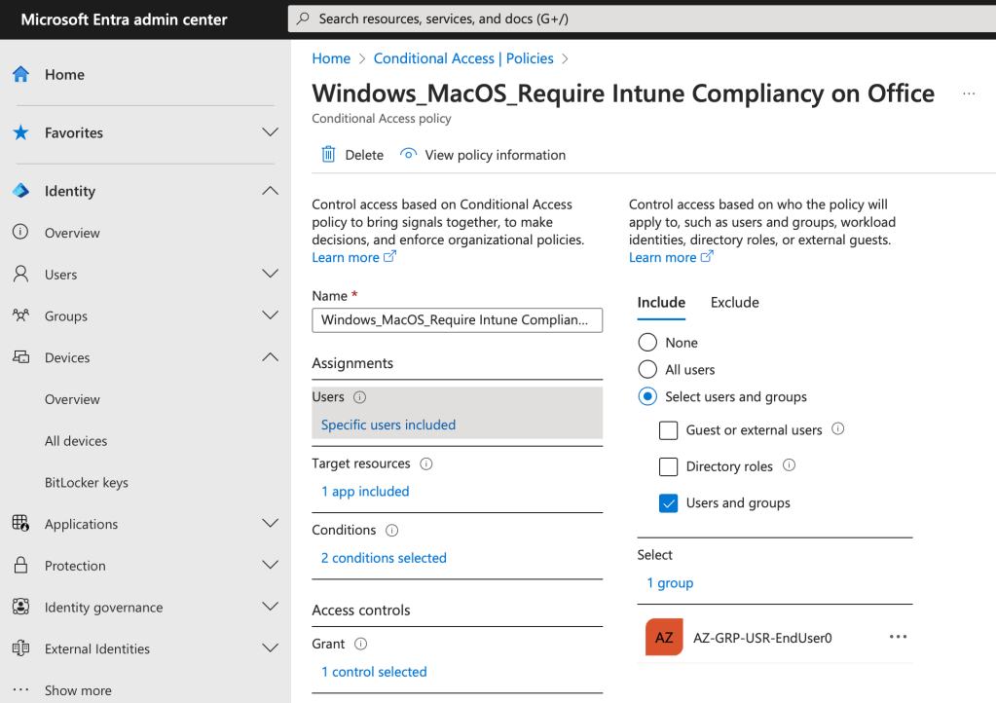The image size is (996, 703).
Task: Click the View policy information eye icon
Action: [x=409, y=155]
